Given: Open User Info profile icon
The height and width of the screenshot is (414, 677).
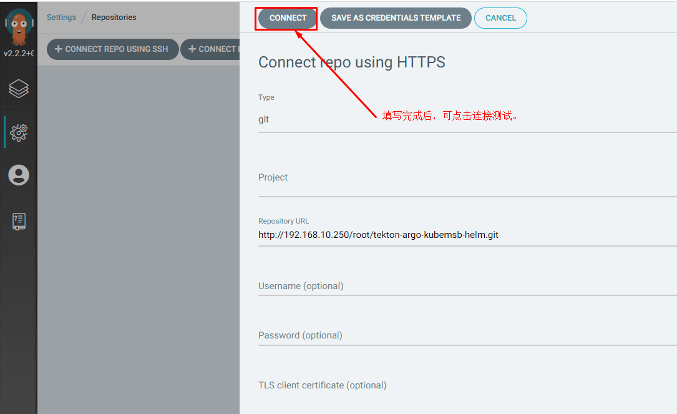Looking at the screenshot, I should (x=19, y=175).
